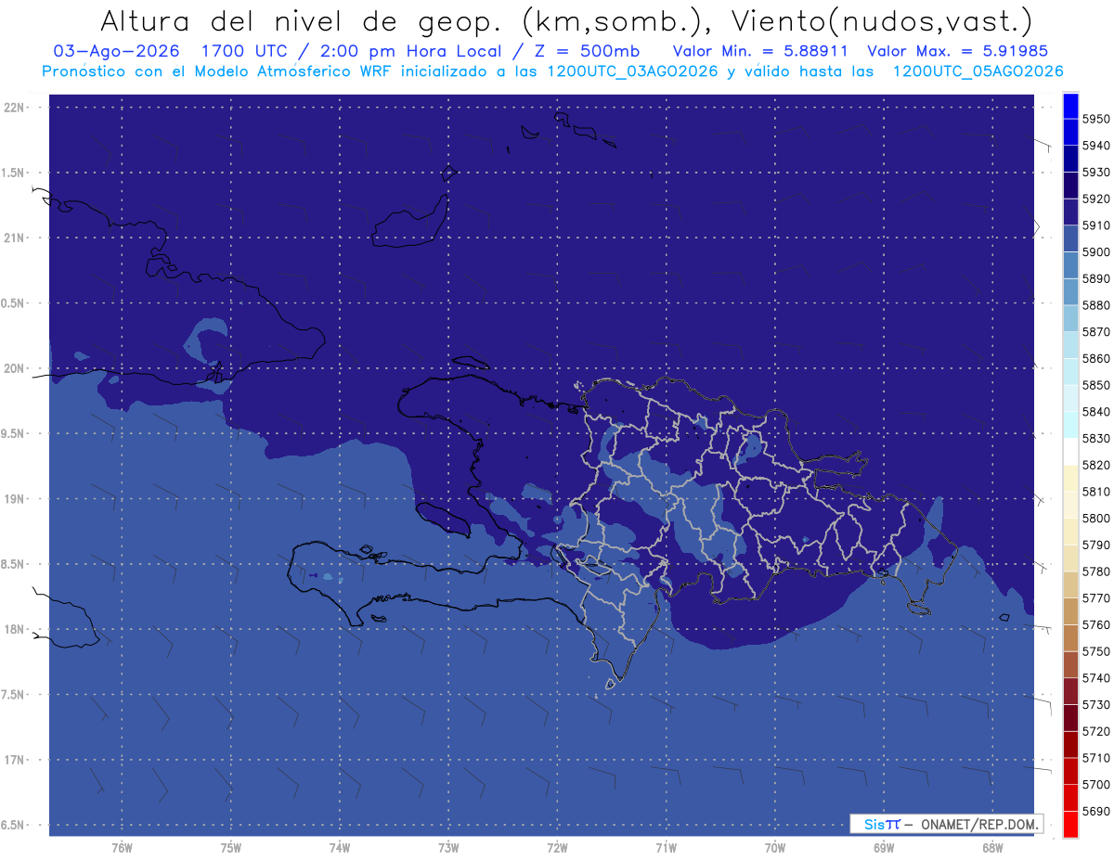Click the colorbar label '5920'

[1096, 199]
